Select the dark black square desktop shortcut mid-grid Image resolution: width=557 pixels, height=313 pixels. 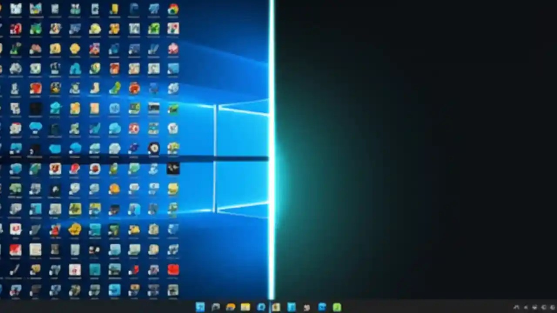point(36,109)
